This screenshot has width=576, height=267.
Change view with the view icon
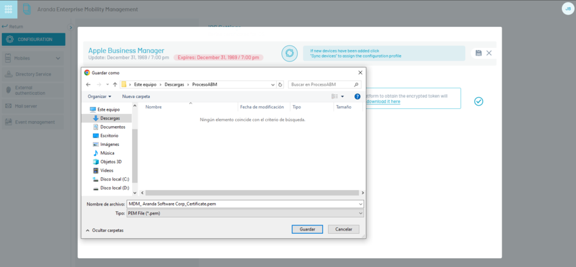[334, 96]
